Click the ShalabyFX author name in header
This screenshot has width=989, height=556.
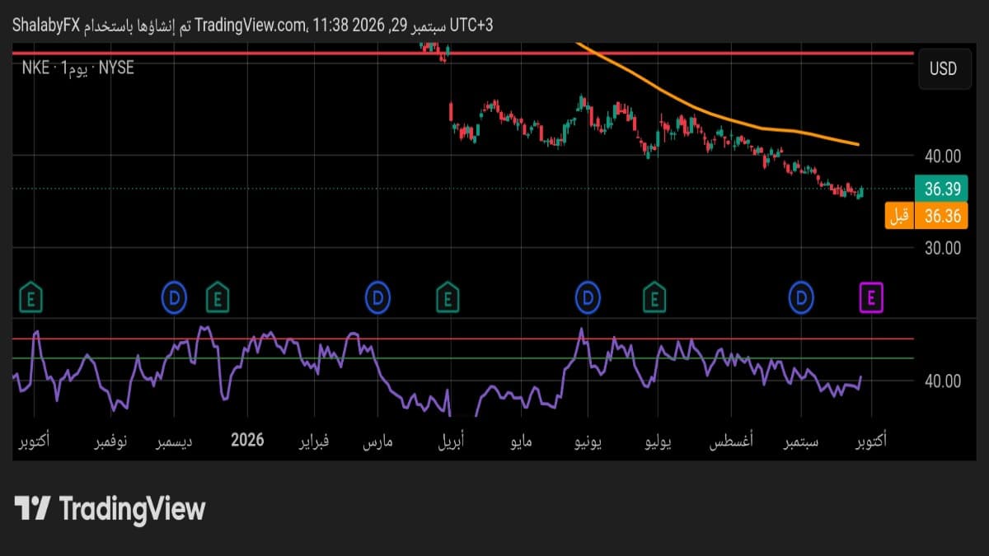coord(45,26)
